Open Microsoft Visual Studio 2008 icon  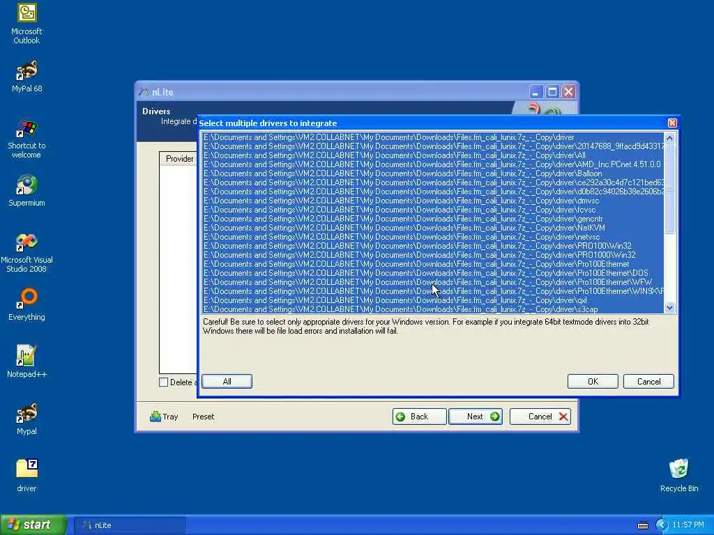pyautogui.click(x=26, y=253)
